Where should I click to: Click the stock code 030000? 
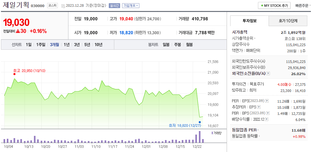coord(37,6)
